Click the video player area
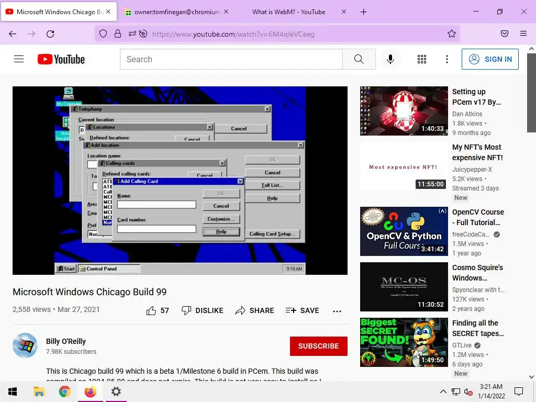The width and height of the screenshot is (536, 402). [180, 181]
